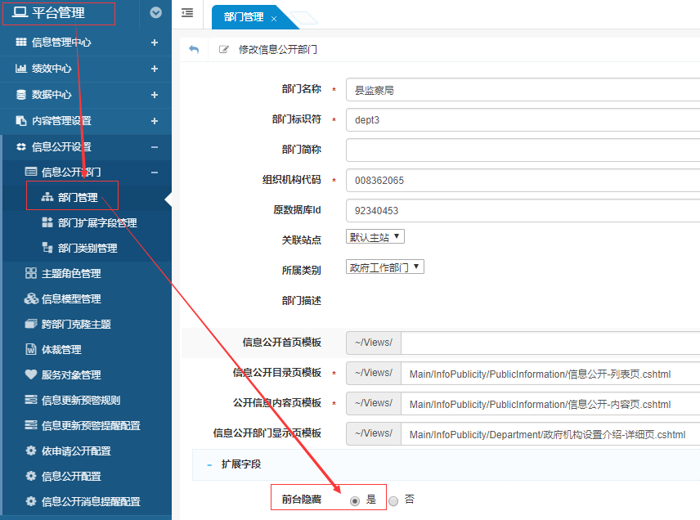700x520 pixels.
Task: Open 部门类别管理 in the sidebar
Action: (87, 249)
